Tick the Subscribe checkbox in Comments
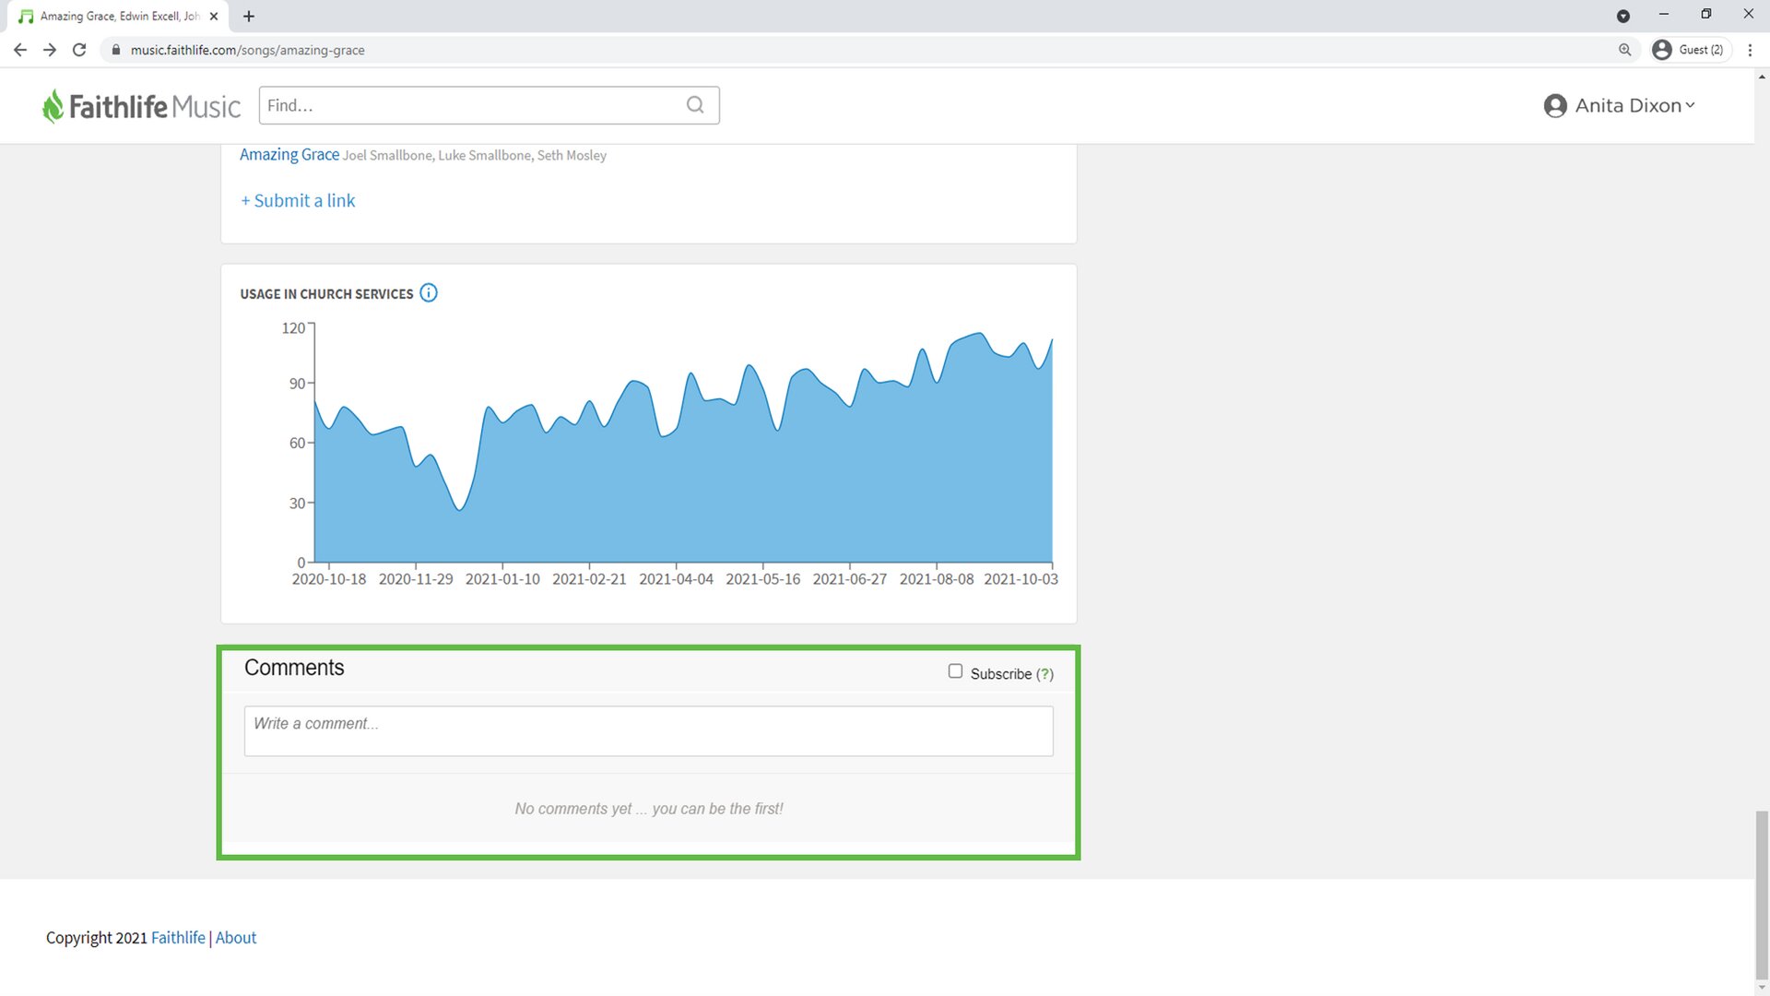The image size is (1770, 996). click(955, 671)
